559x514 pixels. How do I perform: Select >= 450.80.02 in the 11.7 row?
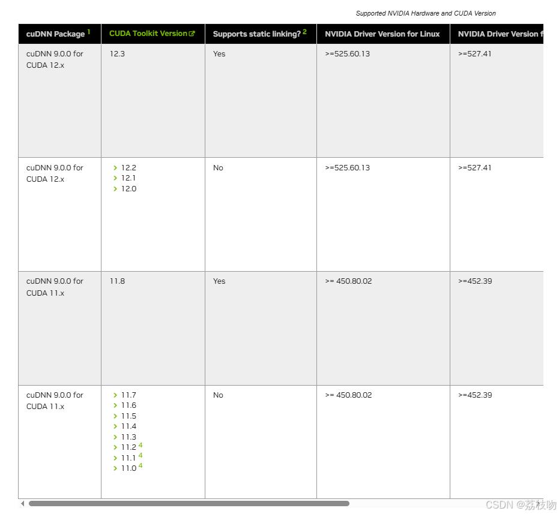(x=348, y=395)
